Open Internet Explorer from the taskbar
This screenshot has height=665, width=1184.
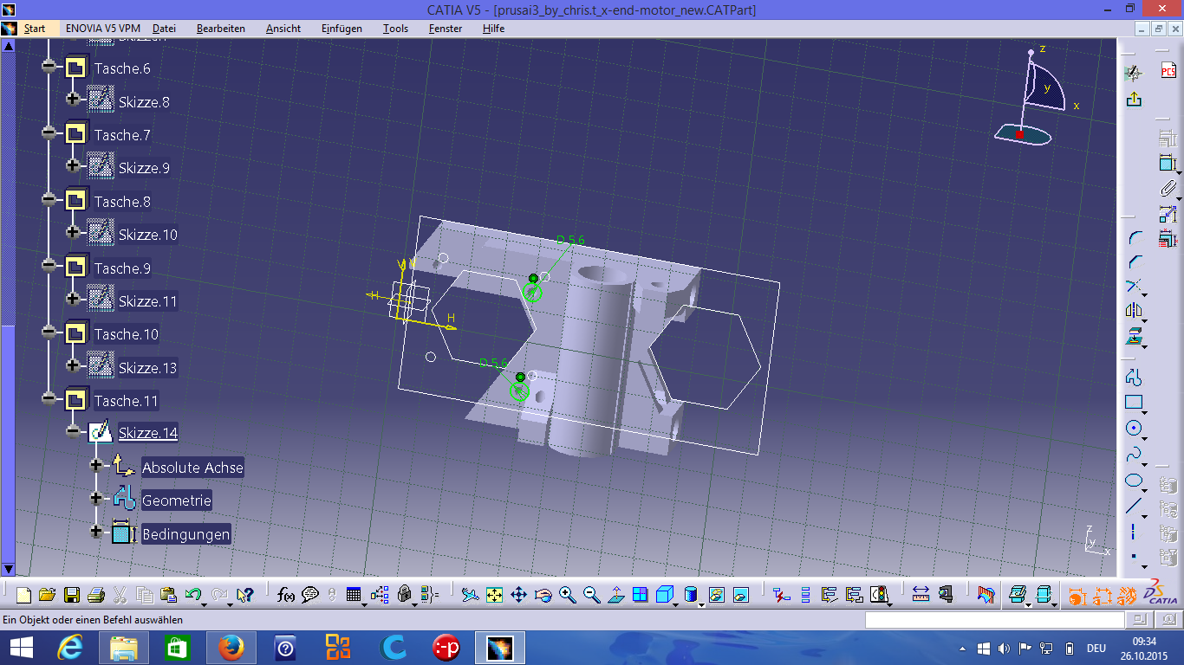(x=70, y=648)
